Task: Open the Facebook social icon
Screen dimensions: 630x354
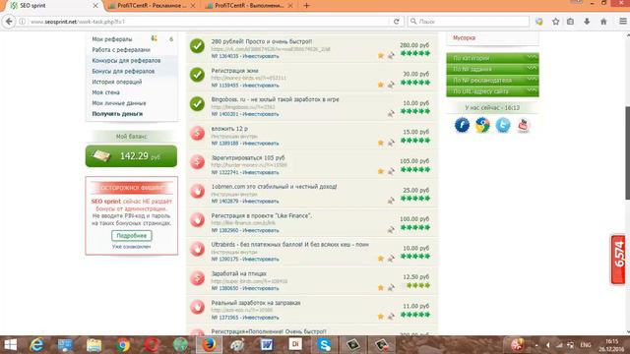Action: coord(462,125)
